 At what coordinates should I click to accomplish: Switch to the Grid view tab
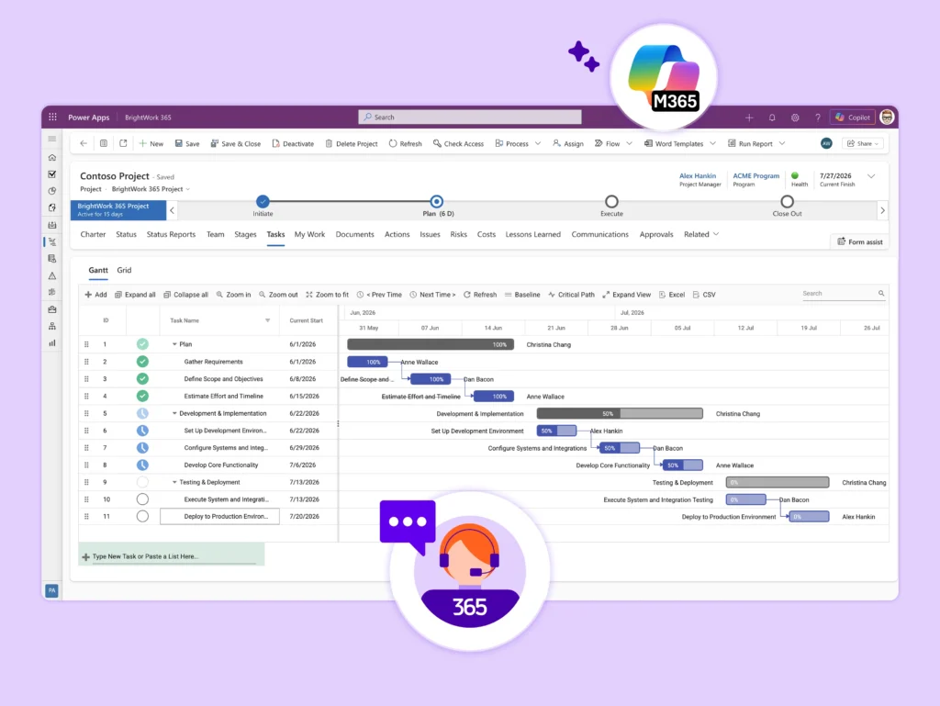pyautogui.click(x=124, y=270)
